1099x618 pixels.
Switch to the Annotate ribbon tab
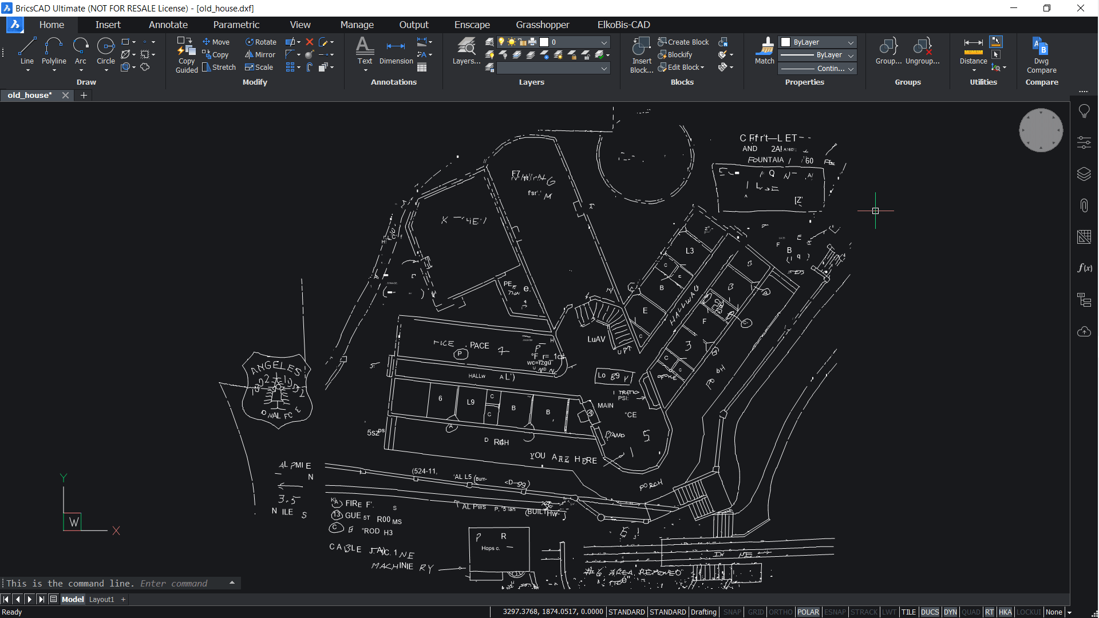click(x=168, y=25)
